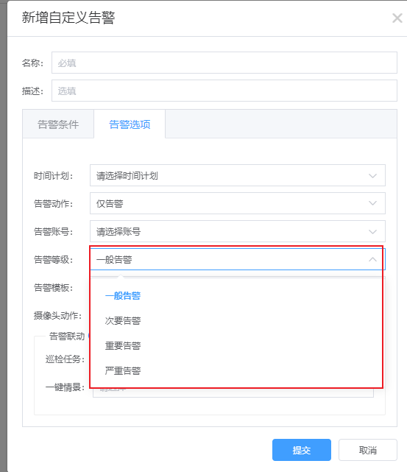Click the 描述 optional input field
Screen dimensions: 407x472
(224, 91)
